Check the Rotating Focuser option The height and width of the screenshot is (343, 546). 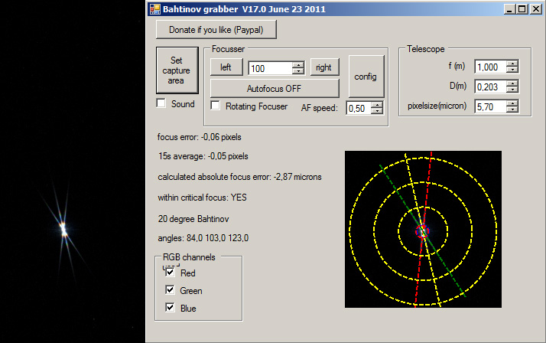tap(216, 106)
